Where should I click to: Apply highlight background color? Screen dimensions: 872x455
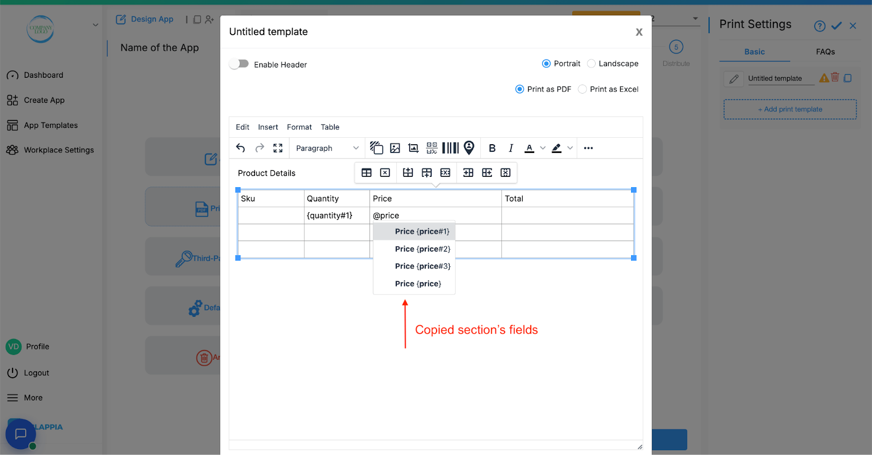click(556, 148)
